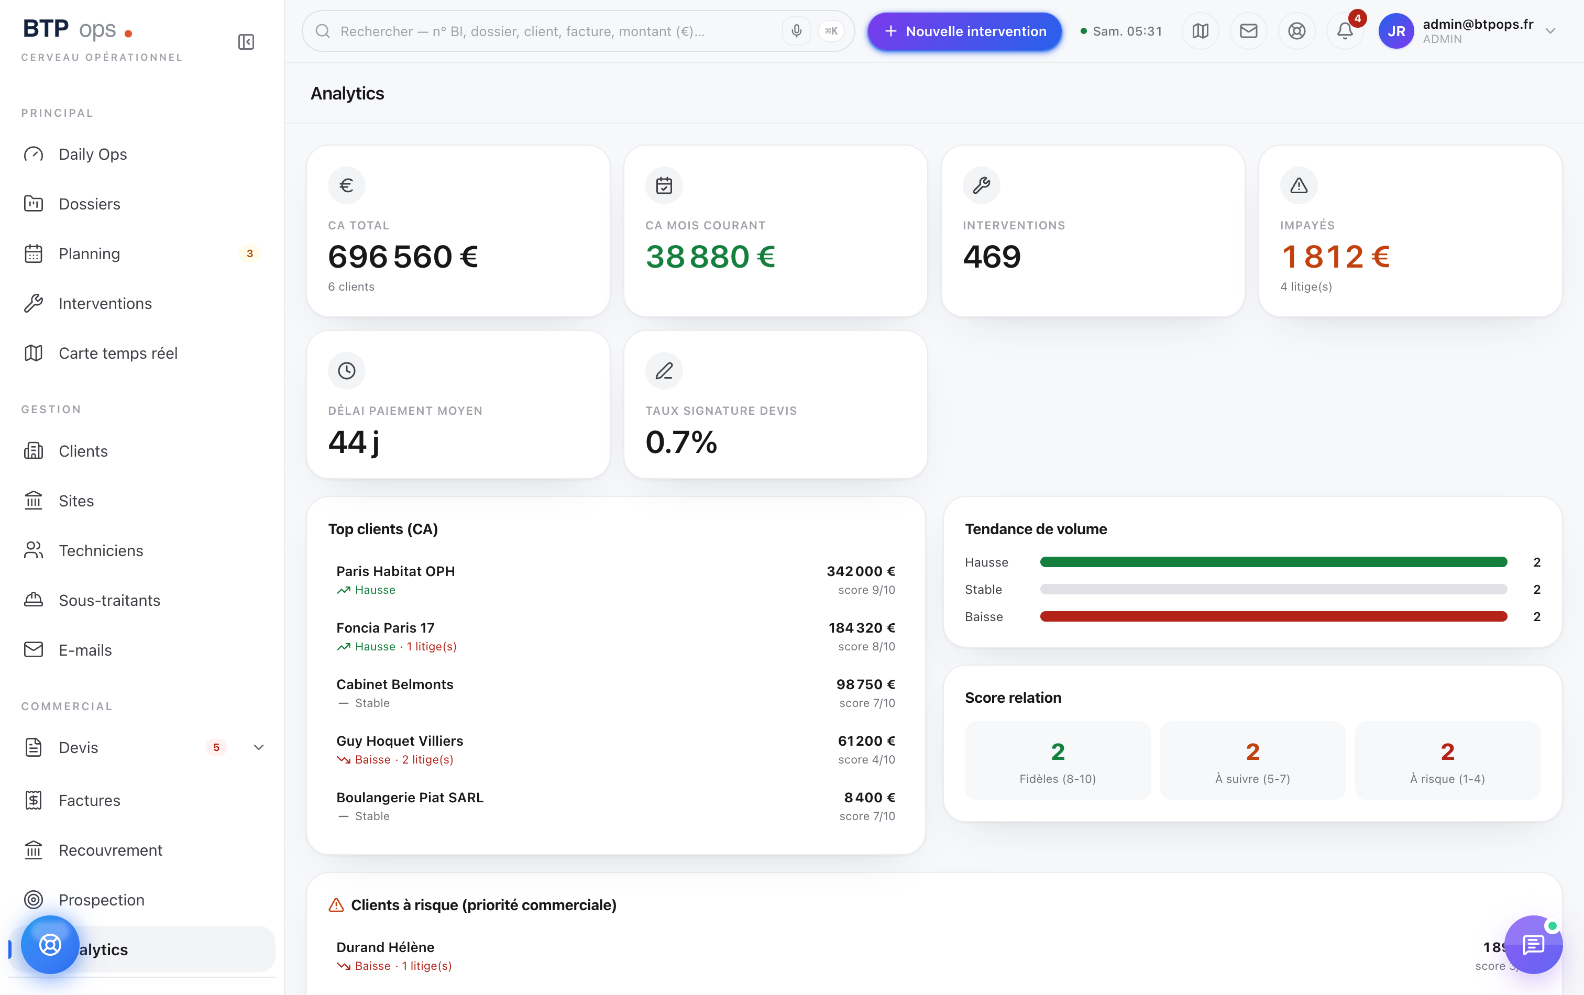The height and width of the screenshot is (995, 1584).
Task: Open Boulangerie Piat SARL client row
Action: (x=615, y=806)
